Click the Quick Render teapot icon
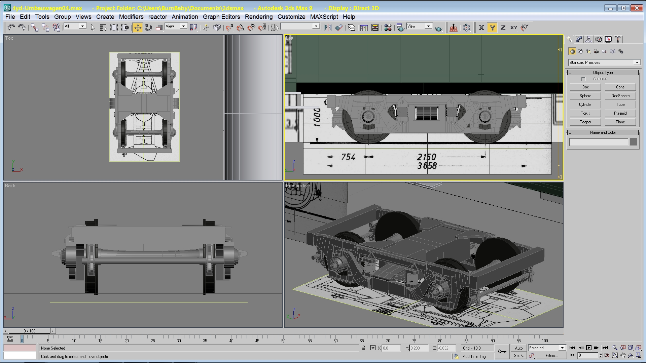Screen dimensions: 646x363 (438, 28)
